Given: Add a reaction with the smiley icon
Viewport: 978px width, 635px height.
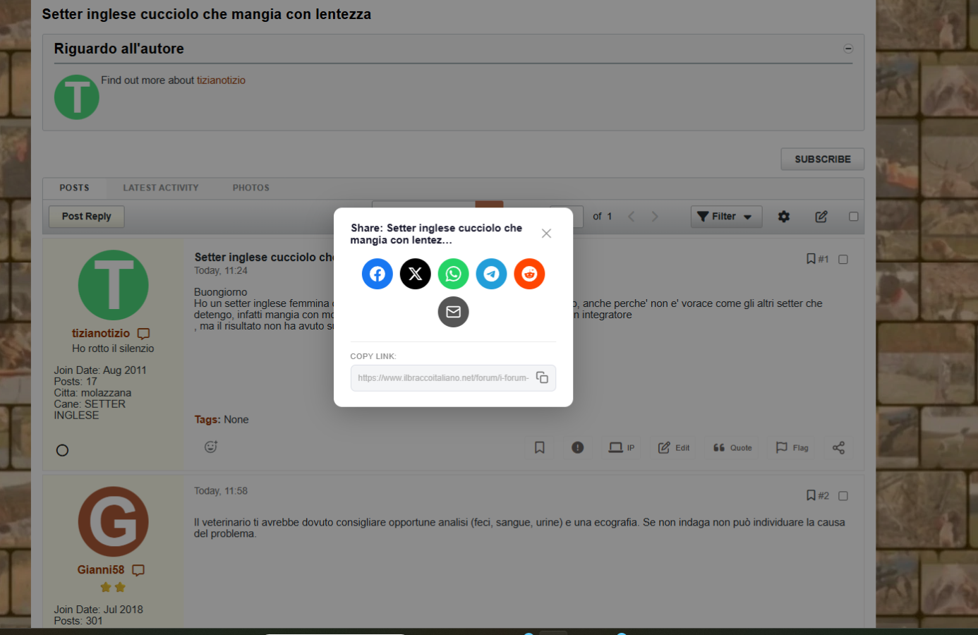Looking at the screenshot, I should coord(211,447).
